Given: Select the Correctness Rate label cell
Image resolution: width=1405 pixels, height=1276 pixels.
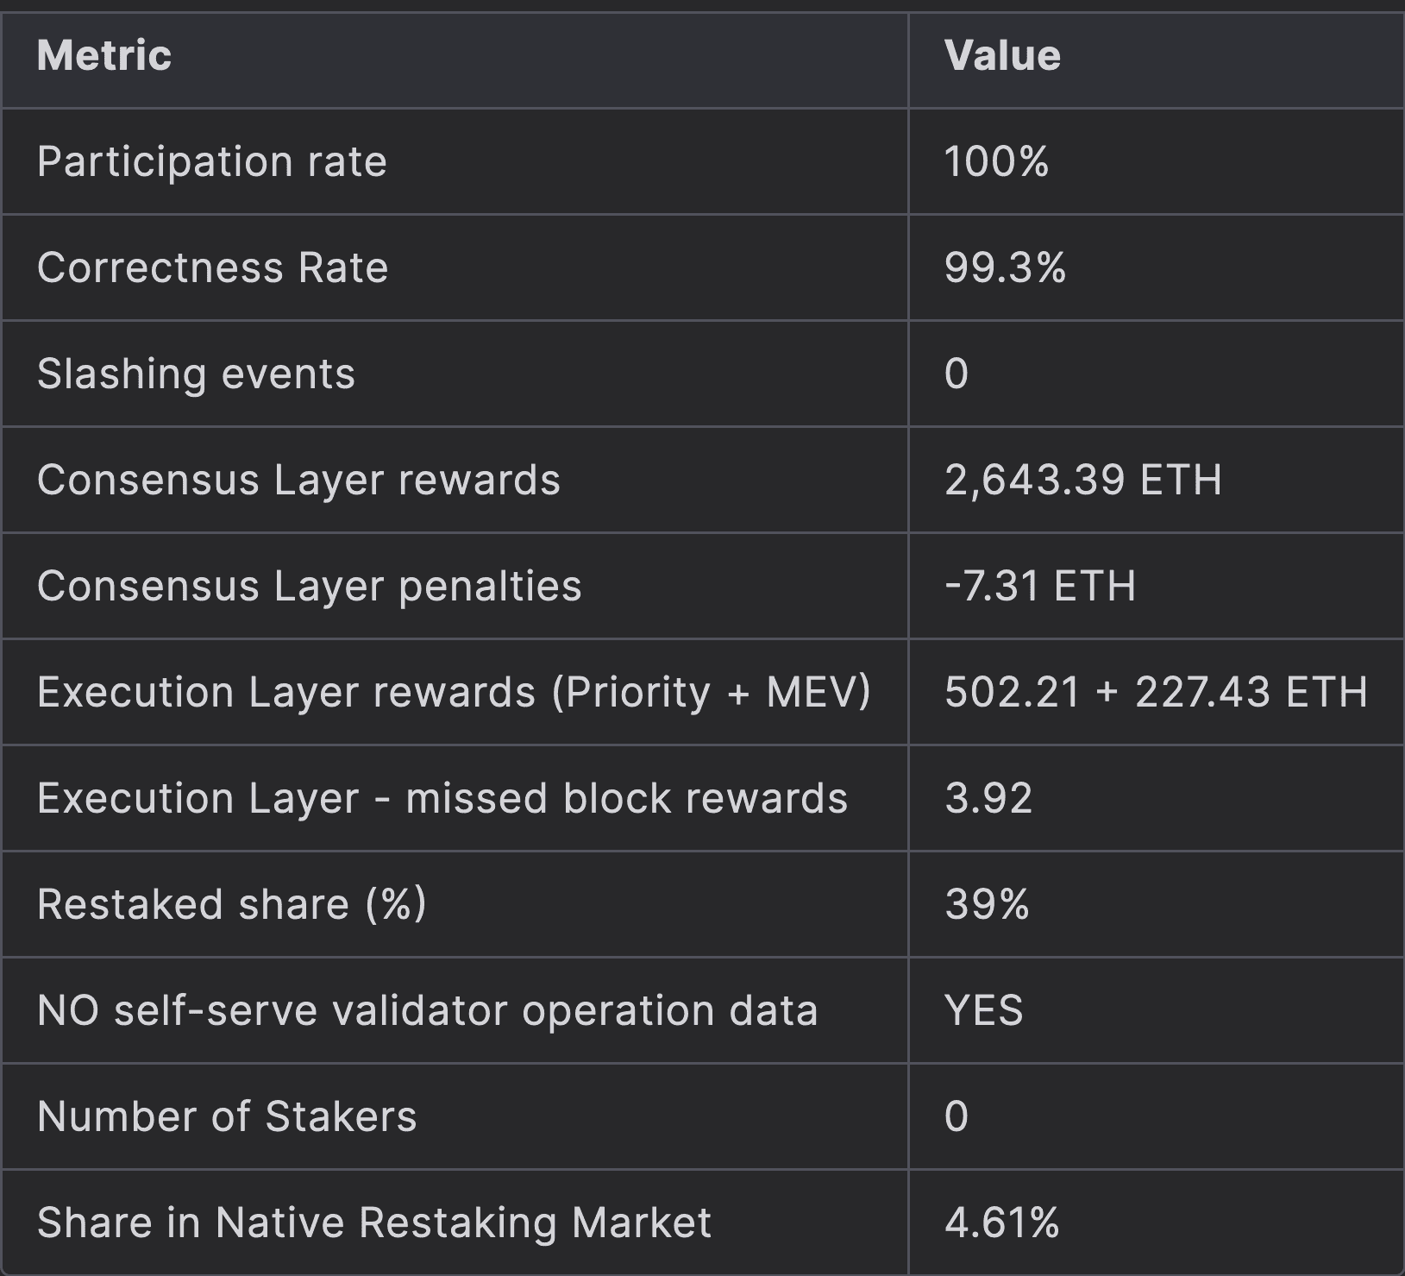Looking at the screenshot, I should click(x=213, y=268).
